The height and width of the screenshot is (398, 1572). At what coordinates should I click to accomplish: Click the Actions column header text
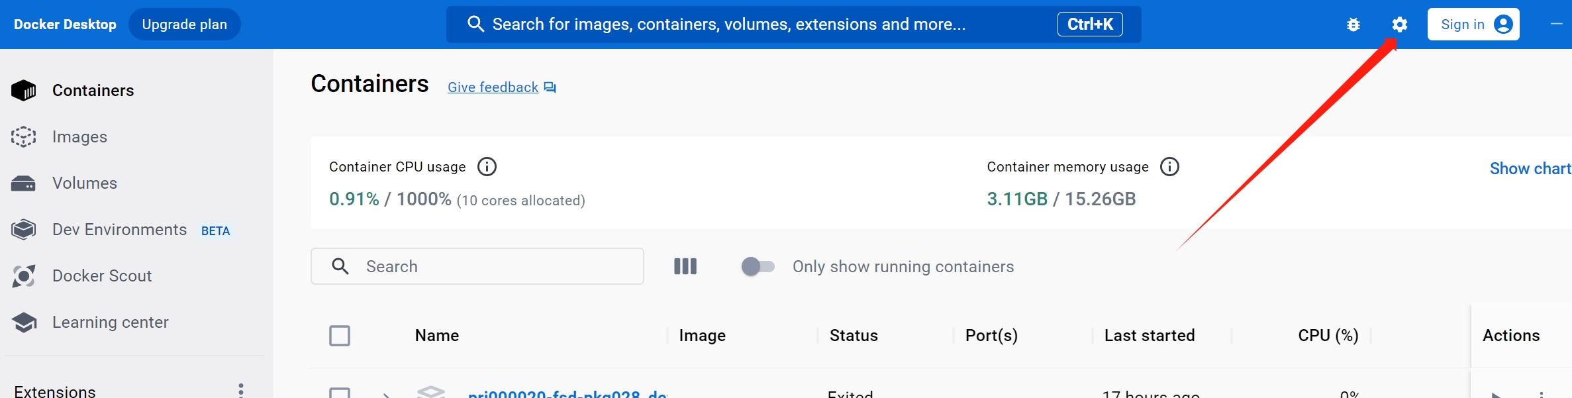tap(1511, 336)
